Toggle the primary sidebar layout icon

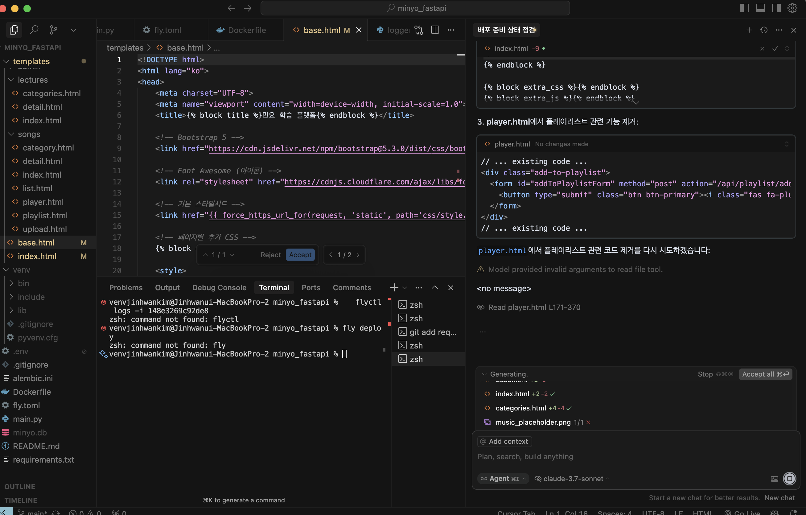tap(744, 8)
